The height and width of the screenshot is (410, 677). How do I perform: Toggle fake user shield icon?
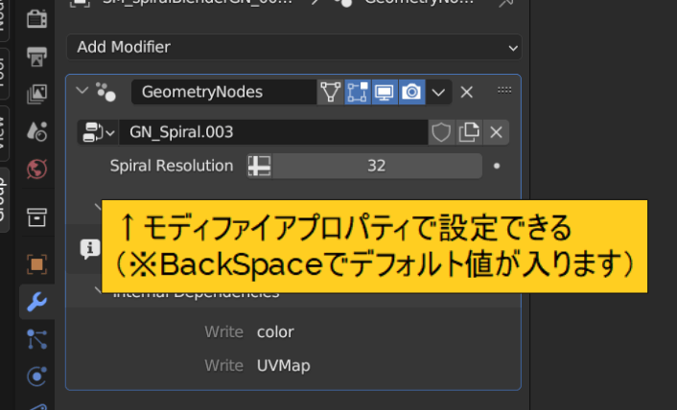441,132
